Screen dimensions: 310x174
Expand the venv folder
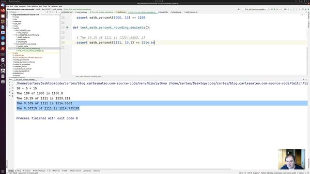[11, 53]
